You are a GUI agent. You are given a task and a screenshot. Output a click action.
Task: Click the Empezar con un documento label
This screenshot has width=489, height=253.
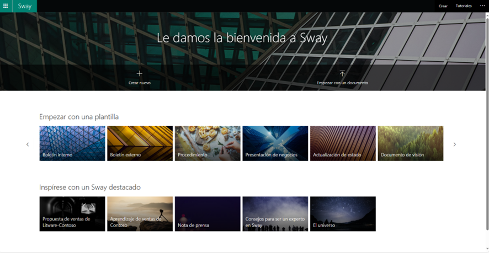click(342, 83)
